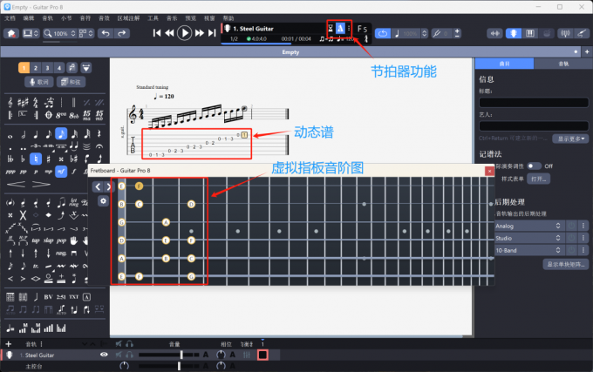Click the line-in guitar cable icon
Screen dimensions: 593x372
[582, 34]
